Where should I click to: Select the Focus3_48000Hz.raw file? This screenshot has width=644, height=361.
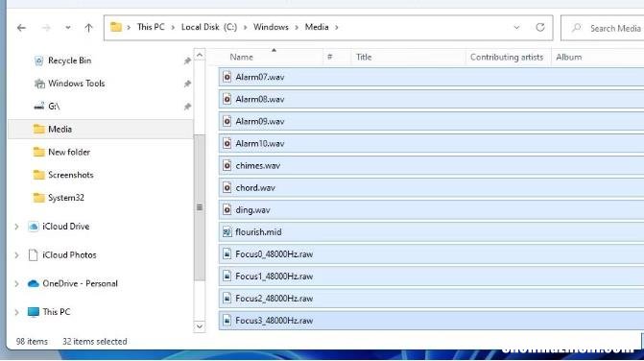pyautogui.click(x=431, y=321)
